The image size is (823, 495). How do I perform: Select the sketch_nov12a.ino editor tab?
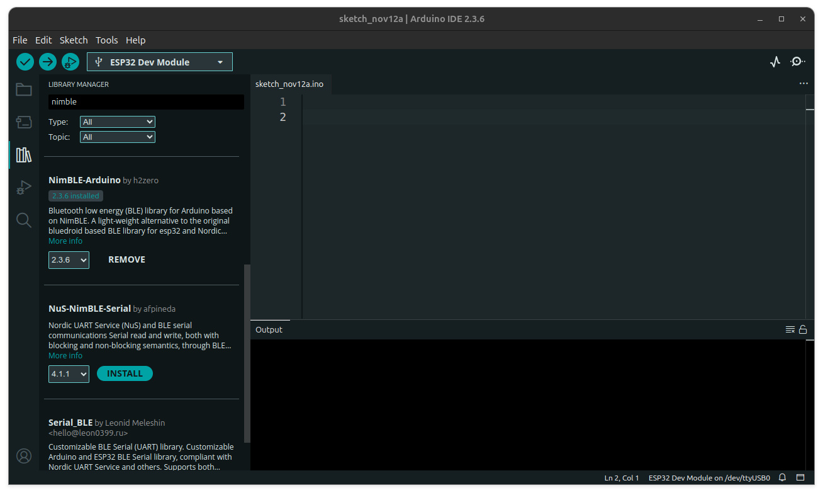coord(289,84)
